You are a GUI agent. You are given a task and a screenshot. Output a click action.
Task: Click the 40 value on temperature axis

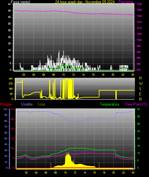(138, 109)
